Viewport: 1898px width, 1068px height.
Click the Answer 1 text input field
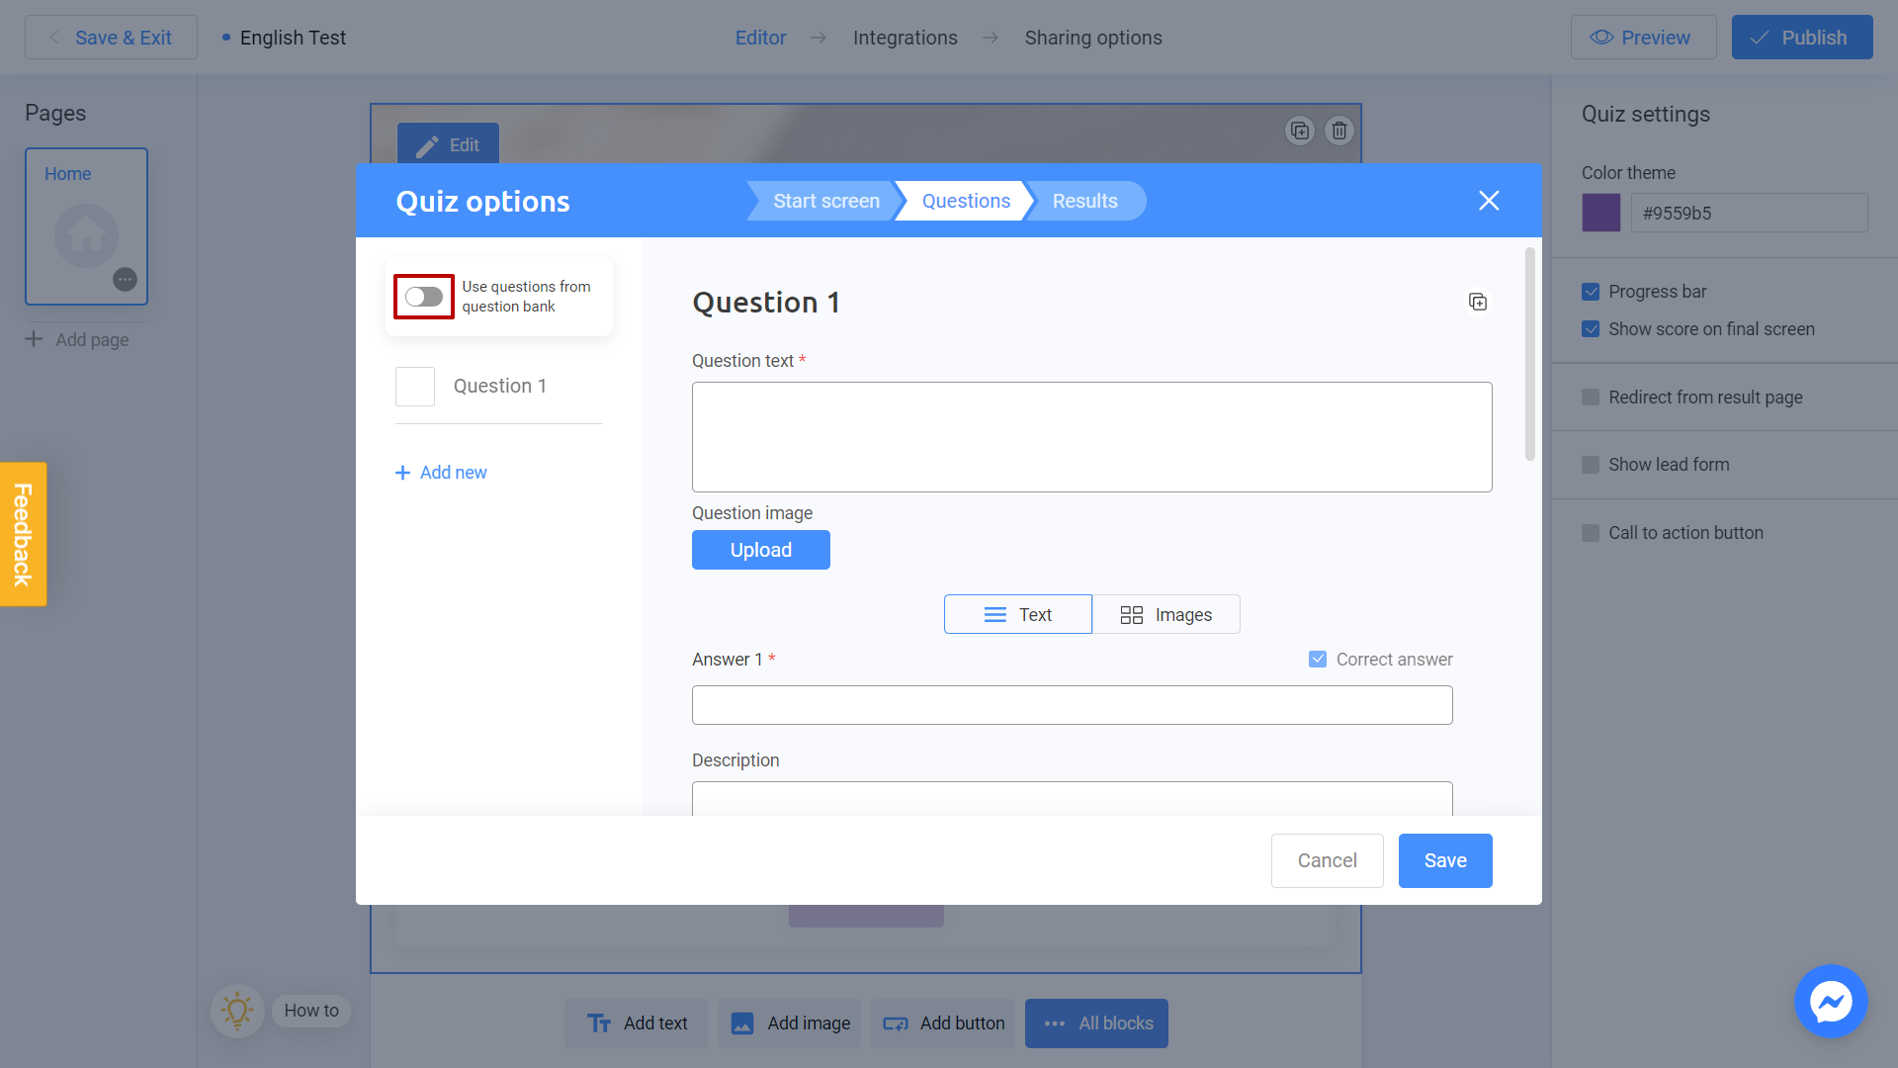(x=1072, y=704)
